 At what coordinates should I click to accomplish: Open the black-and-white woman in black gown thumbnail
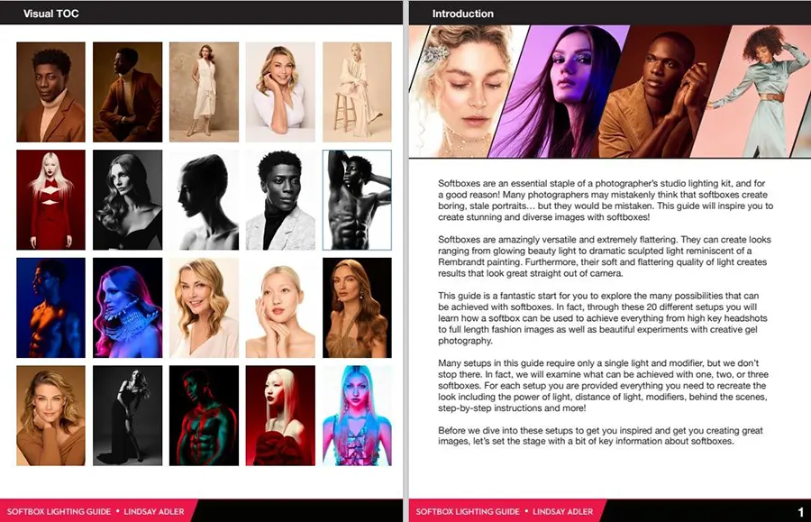point(127,415)
